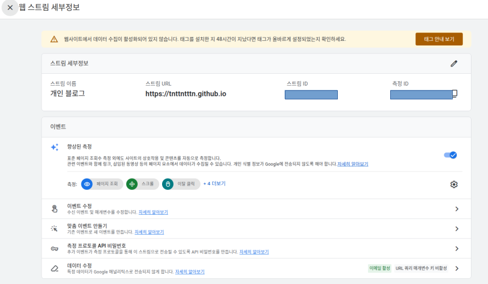This screenshot has width=488, height=284.
Task: Copy the 측정 ID with copy icon
Action: tap(454, 93)
